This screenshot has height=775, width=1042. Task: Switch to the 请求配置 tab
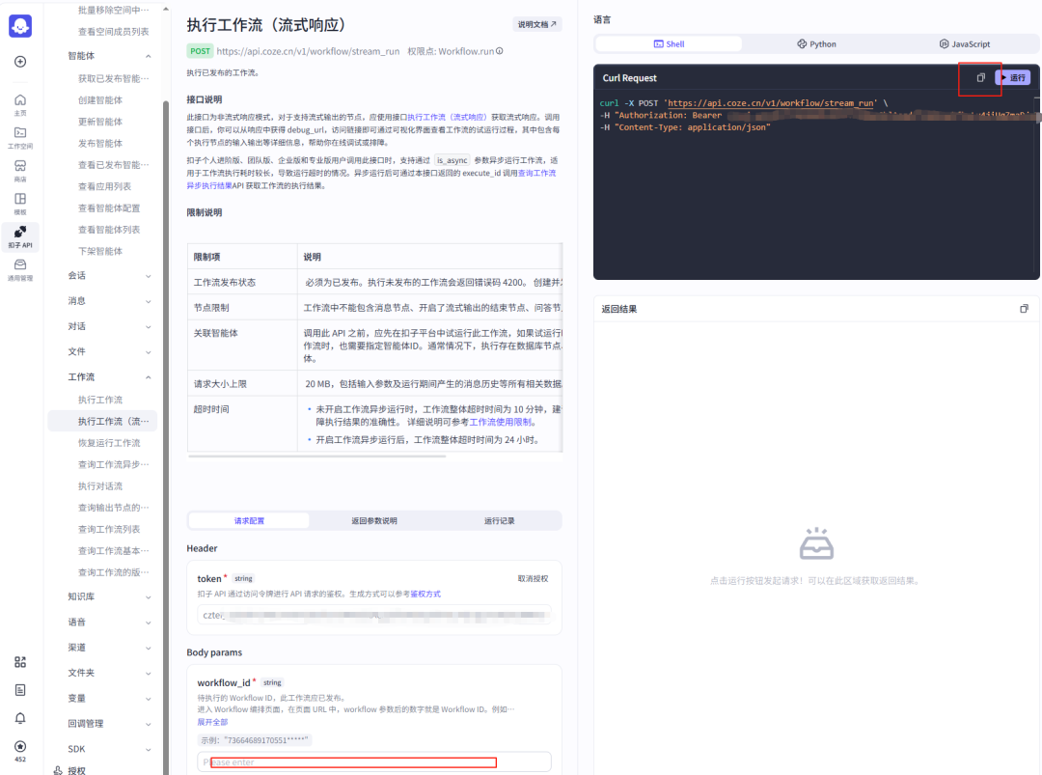[x=249, y=520]
